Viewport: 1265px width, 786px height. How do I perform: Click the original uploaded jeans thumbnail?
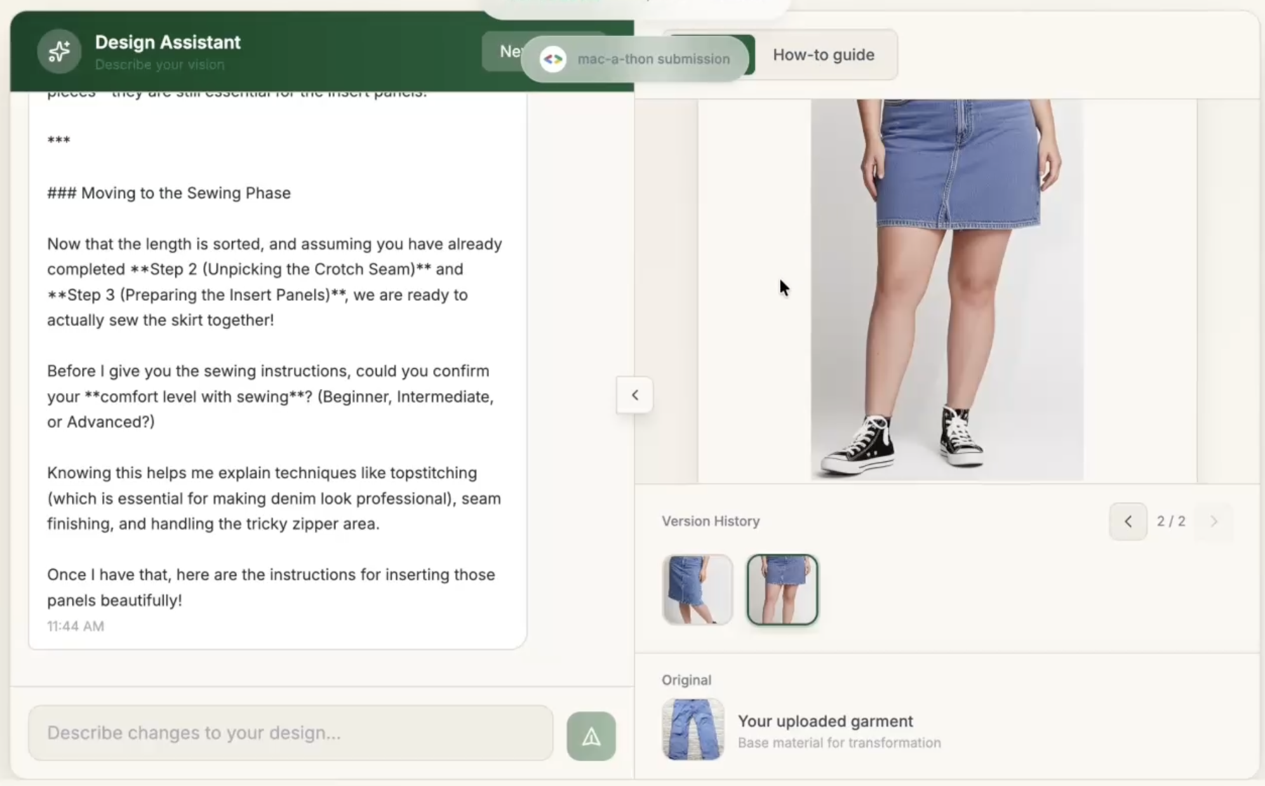(x=693, y=729)
